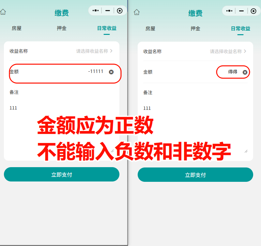Switch to left panel 房屋 tab
The height and width of the screenshot is (246, 261).
[x=17, y=28]
